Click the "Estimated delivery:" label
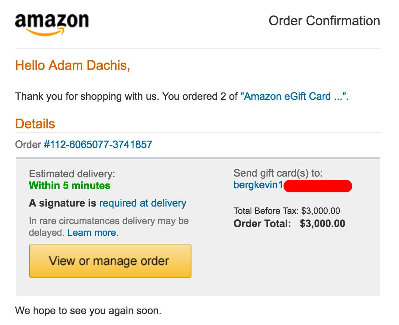The image size is (399, 325). [72, 174]
